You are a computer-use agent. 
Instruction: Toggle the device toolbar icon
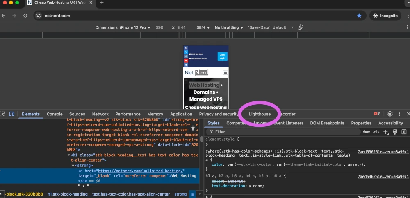pyautogui.click(x=12, y=114)
